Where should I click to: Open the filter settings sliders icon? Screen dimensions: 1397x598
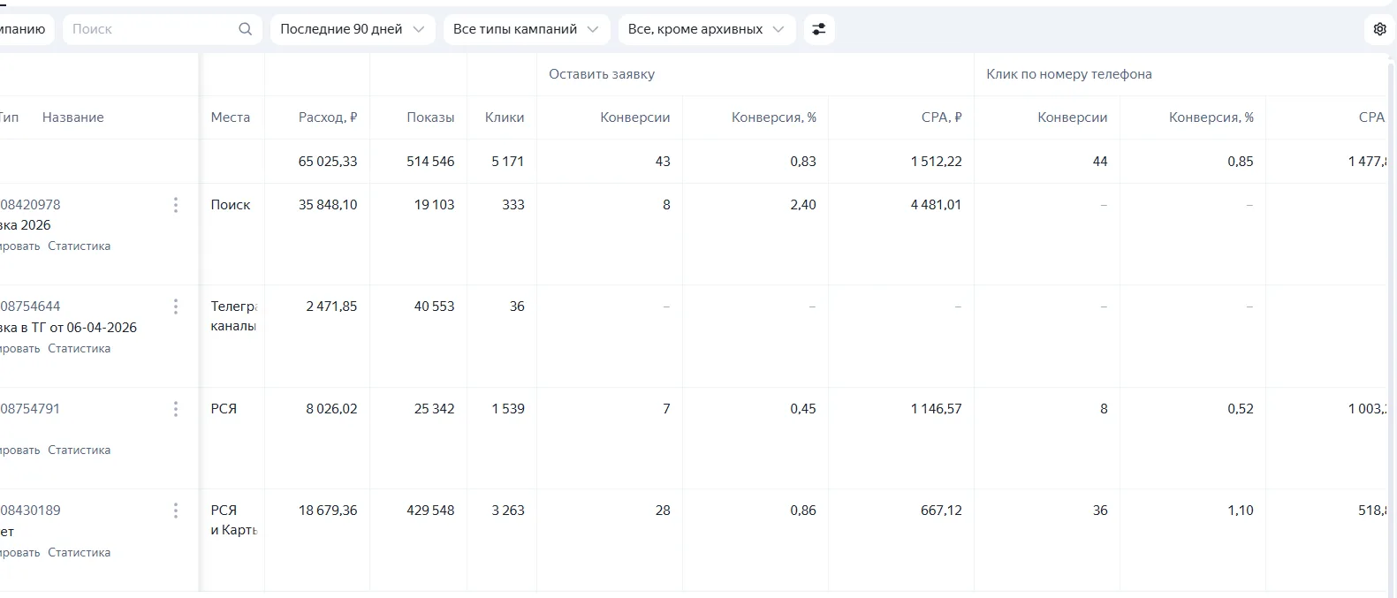pos(819,29)
